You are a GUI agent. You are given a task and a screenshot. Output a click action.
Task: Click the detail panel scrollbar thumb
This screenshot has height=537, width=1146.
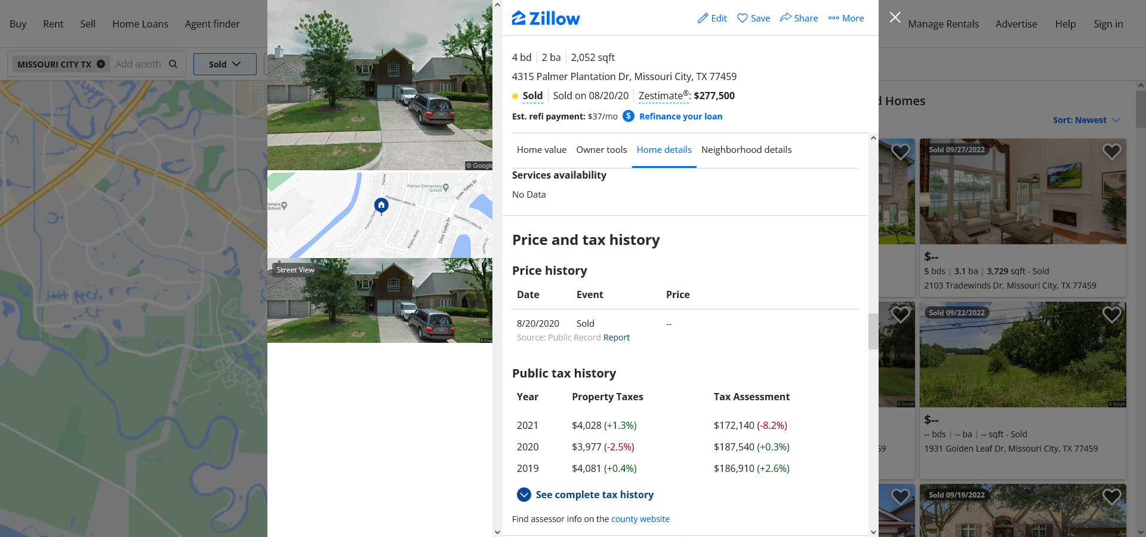tap(873, 331)
